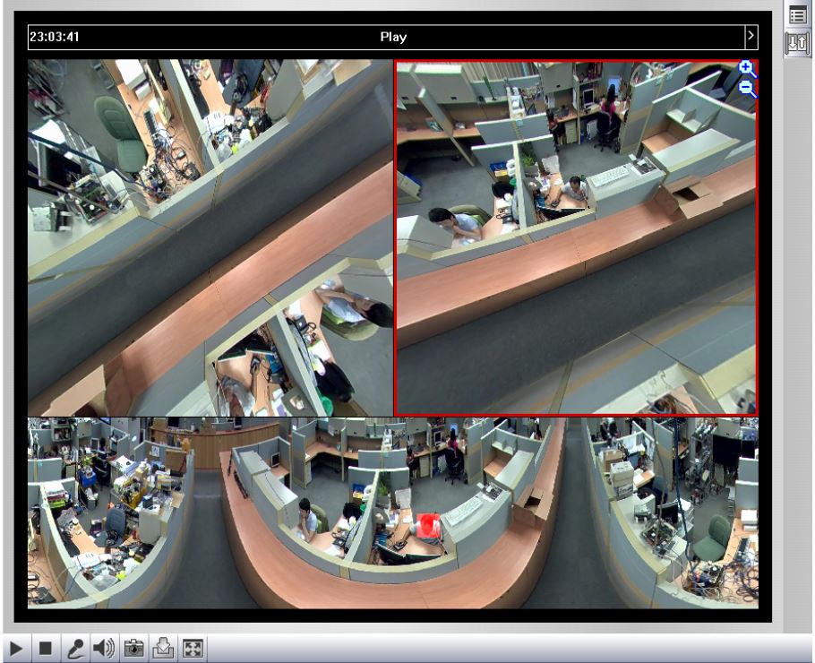Take a snapshot with the camera icon
Screen dimensions: 815x663
click(134, 647)
